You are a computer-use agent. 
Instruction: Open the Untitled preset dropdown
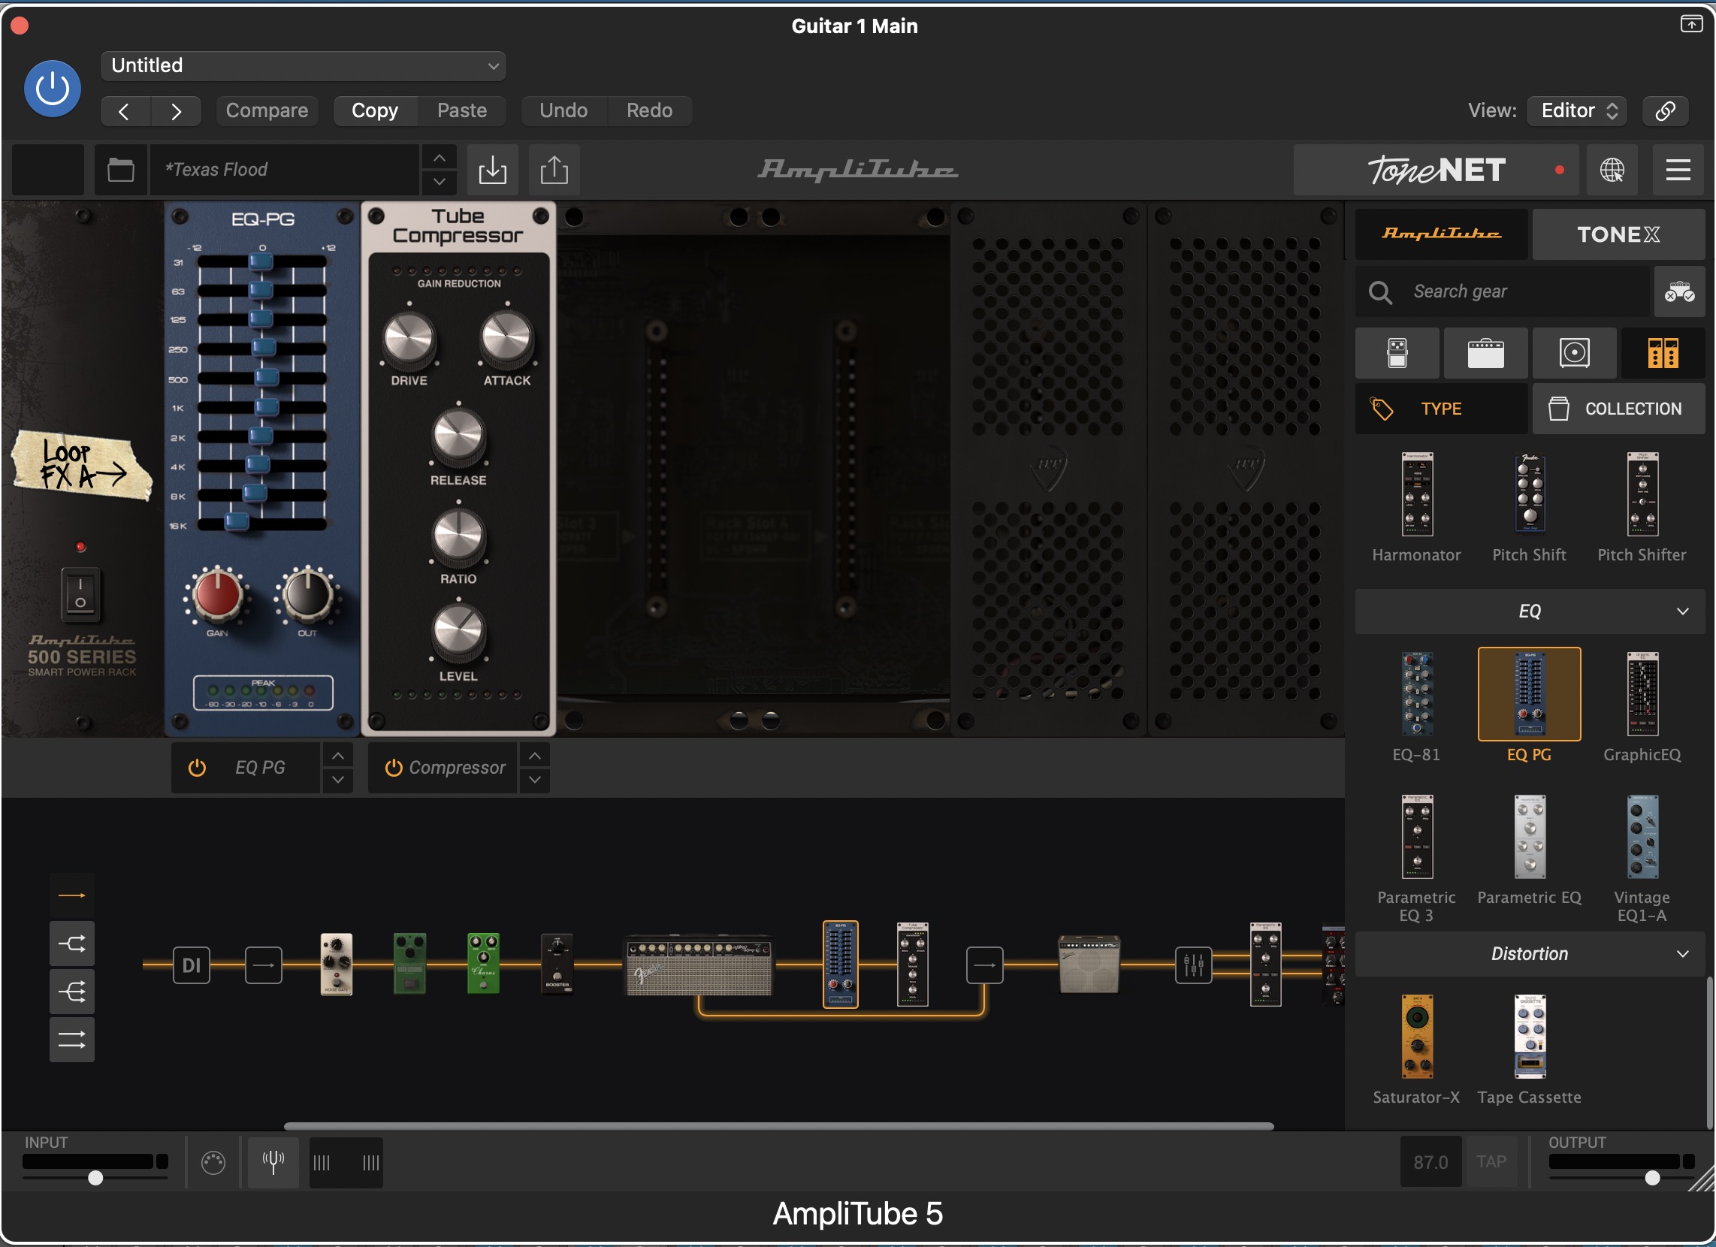[x=303, y=66]
